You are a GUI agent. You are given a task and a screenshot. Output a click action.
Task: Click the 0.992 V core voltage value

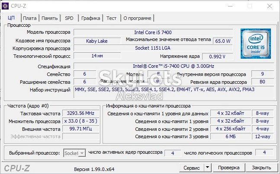pos(217,57)
